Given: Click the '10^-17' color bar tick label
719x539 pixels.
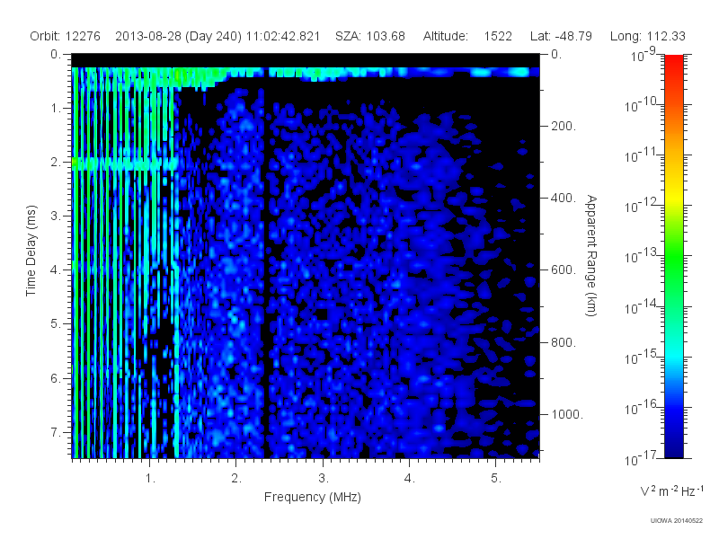Looking at the screenshot, I should (x=643, y=458).
